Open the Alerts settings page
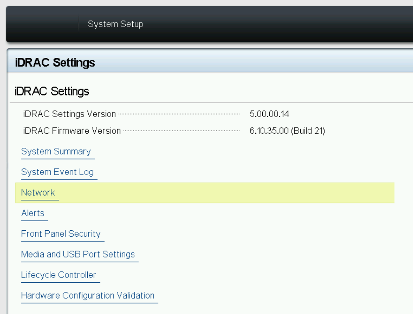 [33, 213]
